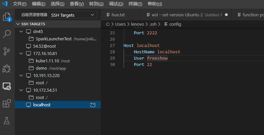Image resolution: width=264 pixels, height=135 pixels.
Task: Collapse the 172.16.10.81 host node
Action: point(21,53)
